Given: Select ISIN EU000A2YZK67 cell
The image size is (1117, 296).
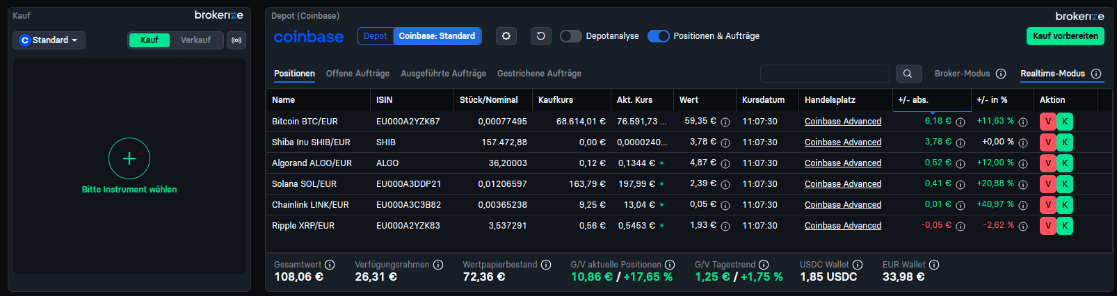Looking at the screenshot, I should 408,122.
